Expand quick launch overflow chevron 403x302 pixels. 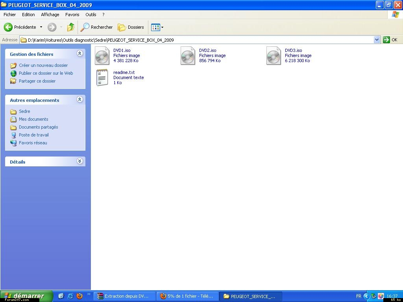[89, 294]
